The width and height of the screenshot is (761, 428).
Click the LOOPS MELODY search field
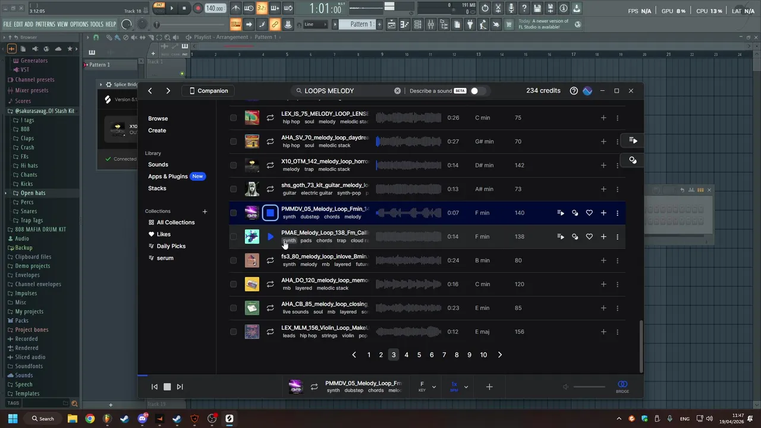pos(348,91)
